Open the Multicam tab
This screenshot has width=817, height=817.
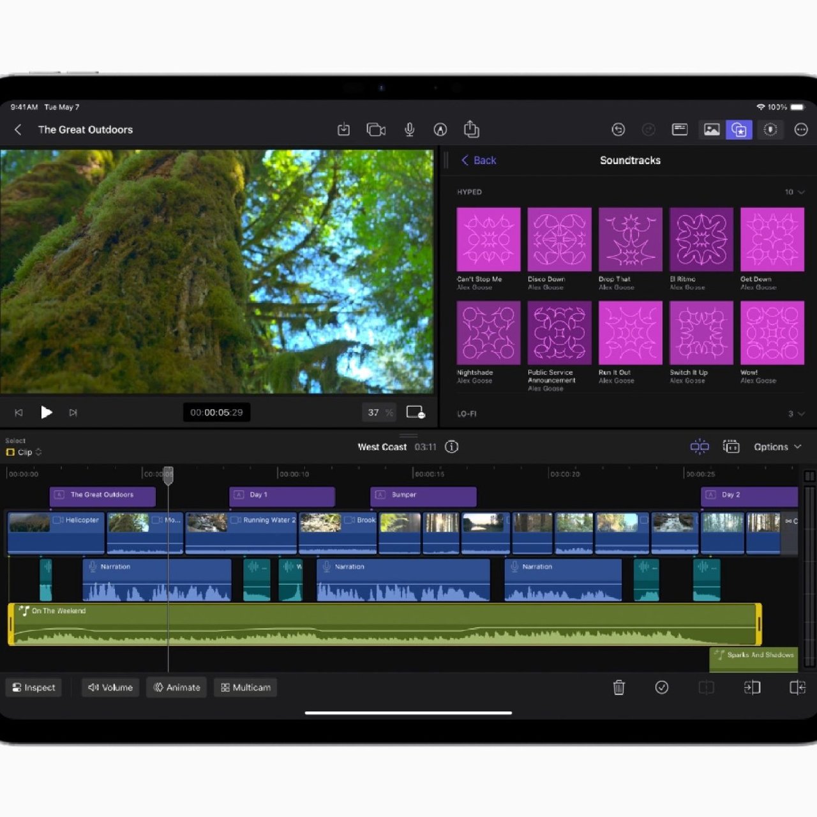[x=246, y=687]
